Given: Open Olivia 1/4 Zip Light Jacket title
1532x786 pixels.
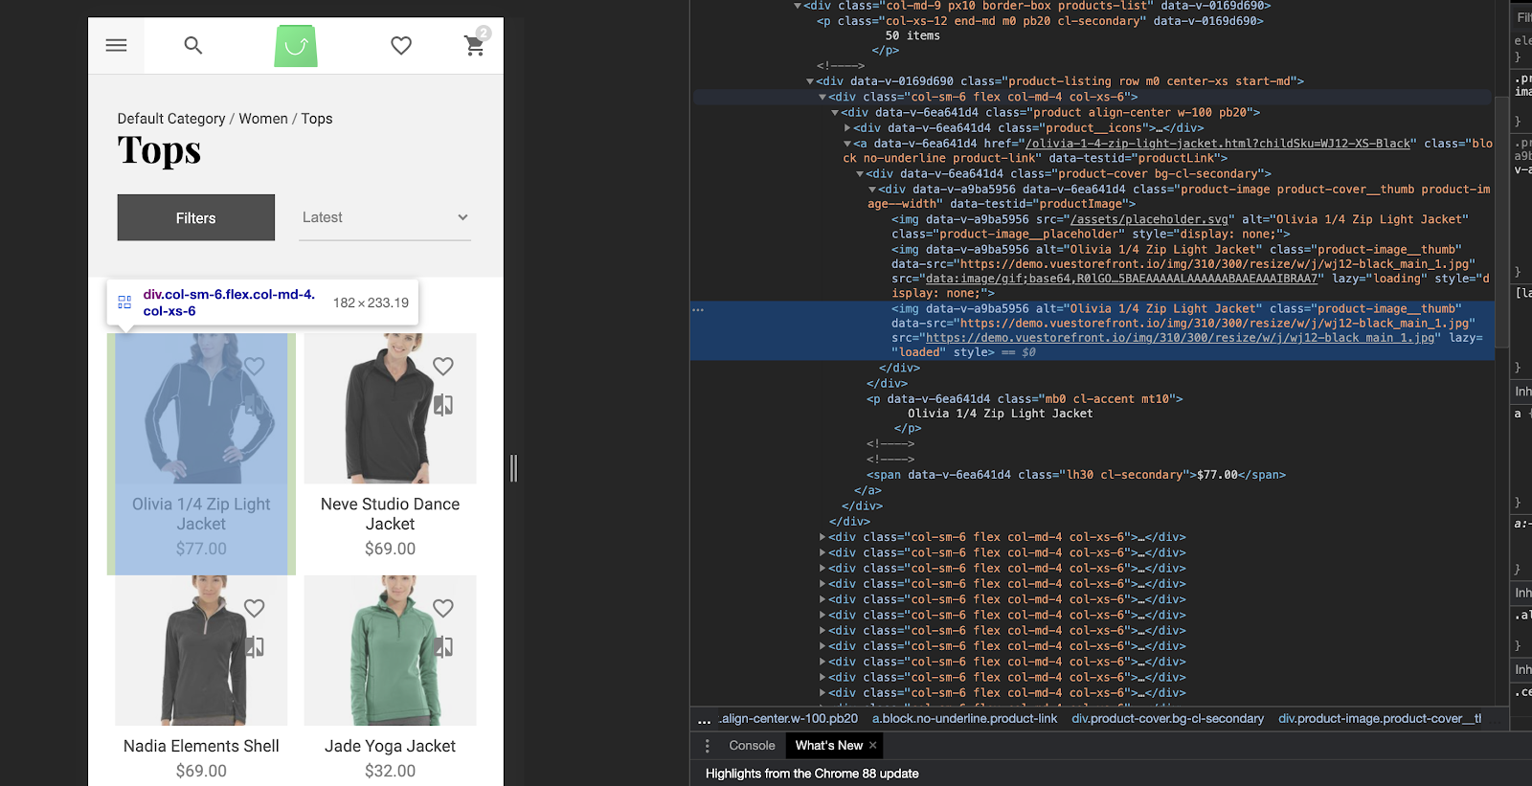Looking at the screenshot, I should [201, 514].
